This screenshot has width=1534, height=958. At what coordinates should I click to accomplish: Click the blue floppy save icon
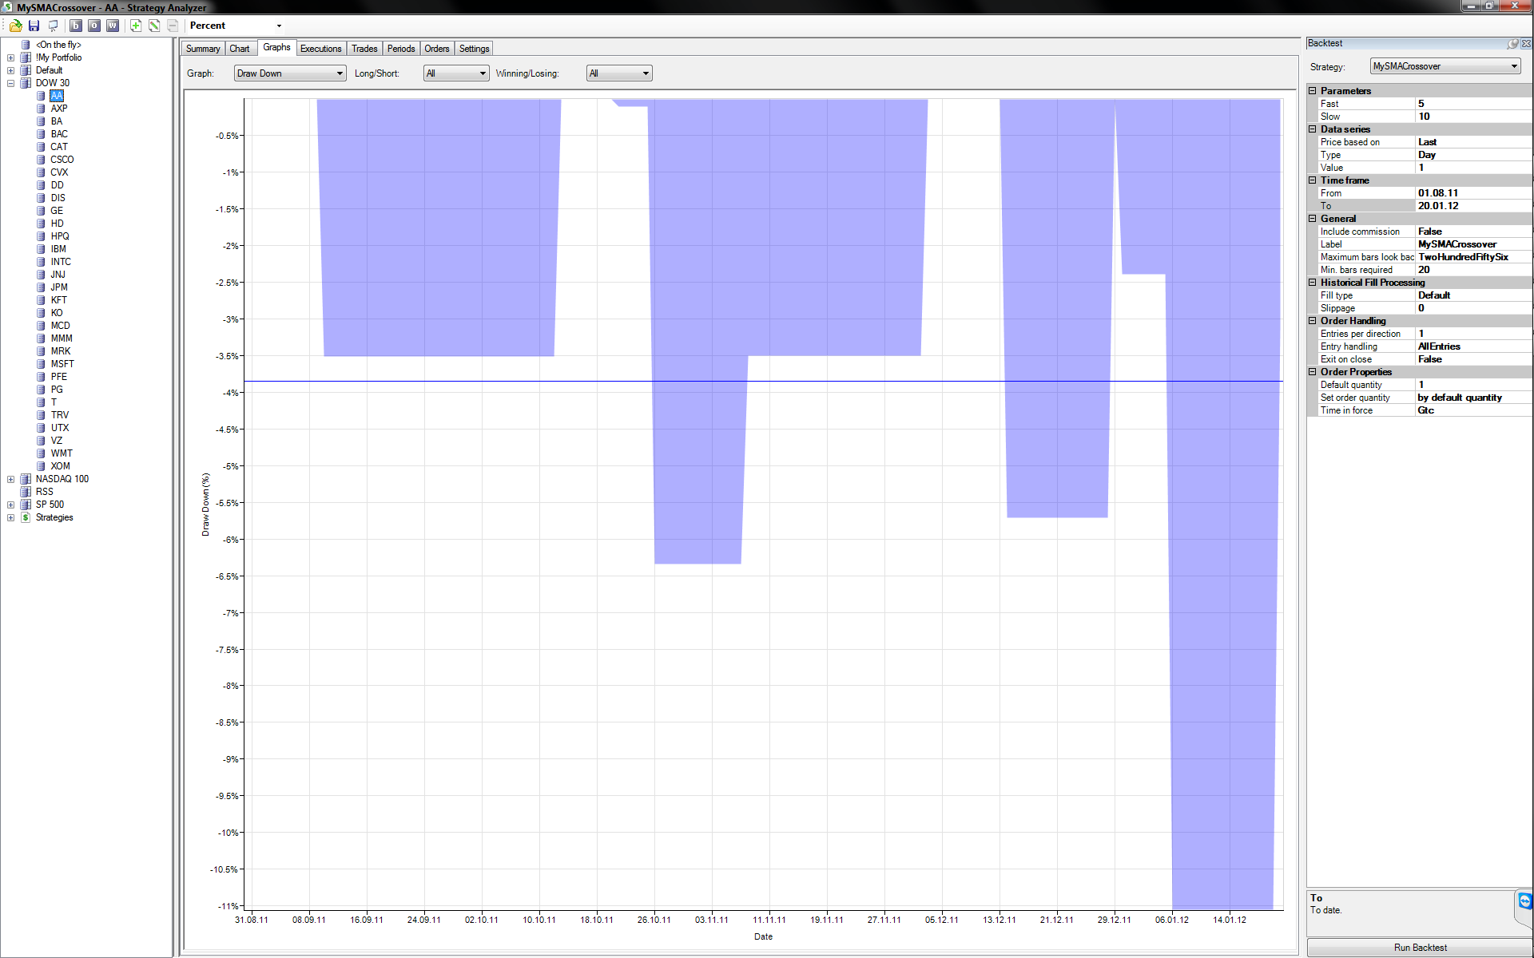tap(34, 26)
